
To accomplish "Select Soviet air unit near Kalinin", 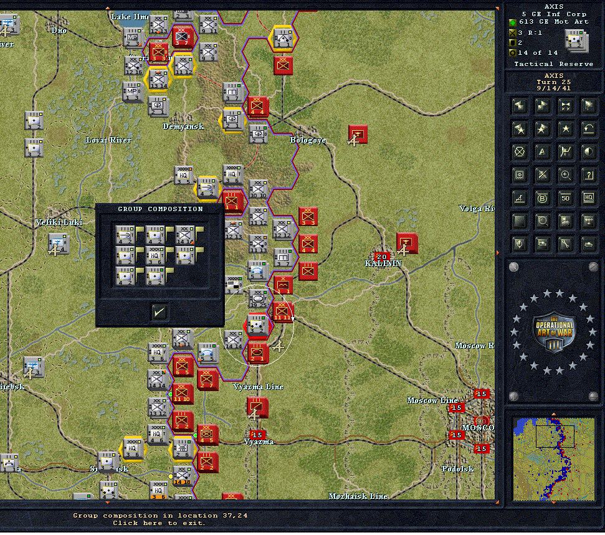I will pyautogui.click(x=406, y=244).
